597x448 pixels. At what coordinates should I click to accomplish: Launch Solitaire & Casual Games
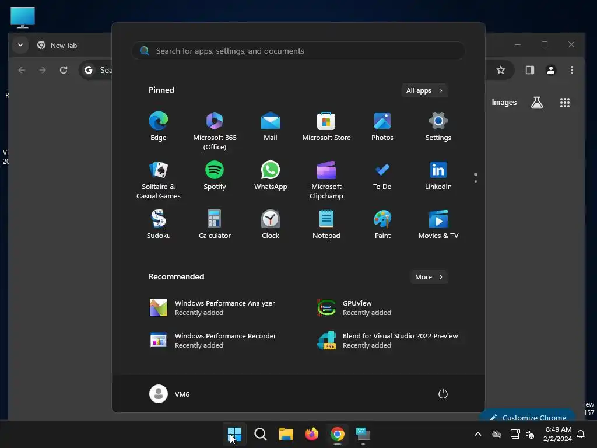pyautogui.click(x=159, y=180)
